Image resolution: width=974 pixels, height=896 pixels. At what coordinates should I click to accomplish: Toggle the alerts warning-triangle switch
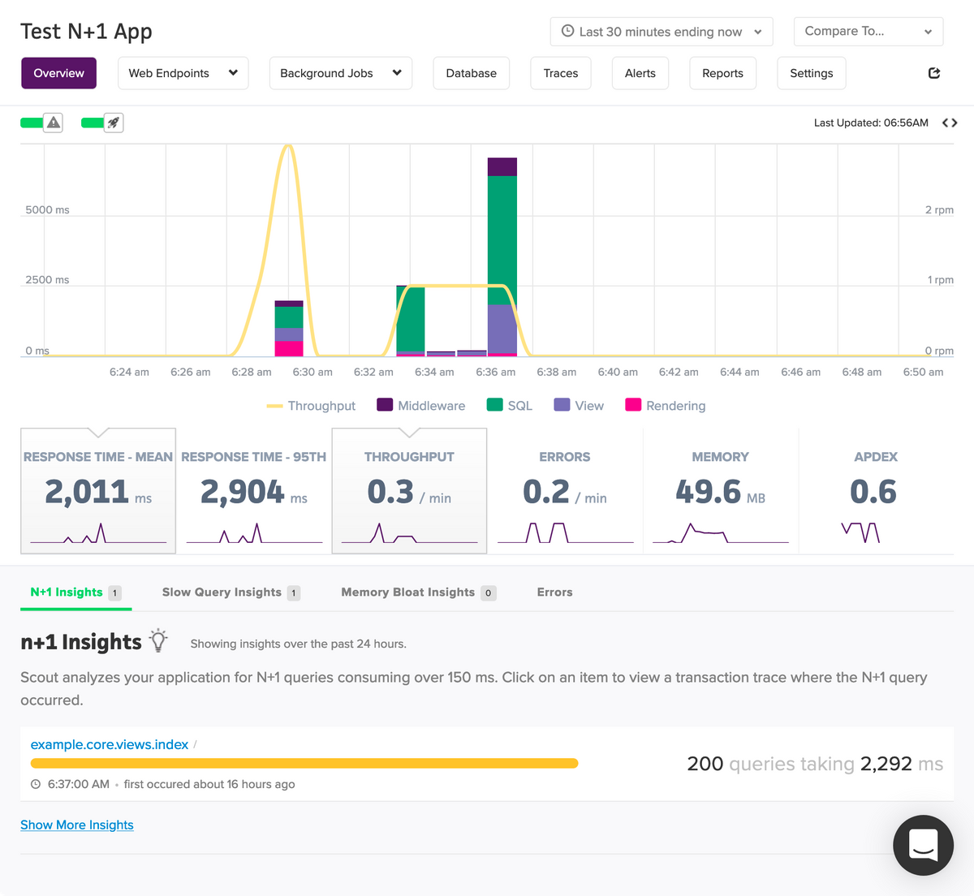coord(41,123)
